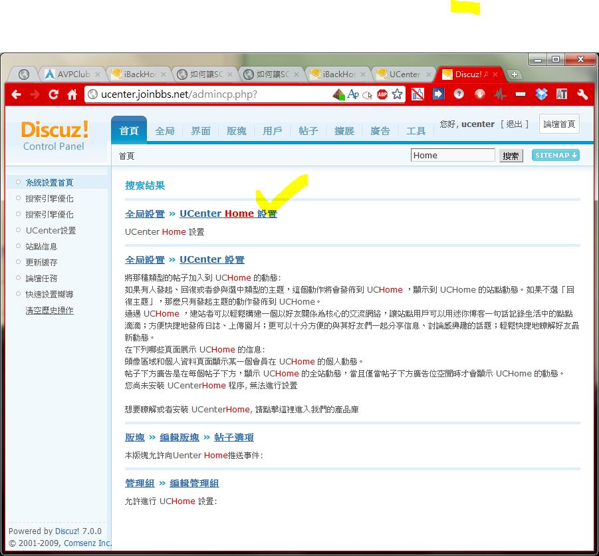Open the UCenter Home 設置 result link
Viewport: 599px width, 556px height.
pyautogui.click(x=228, y=213)
